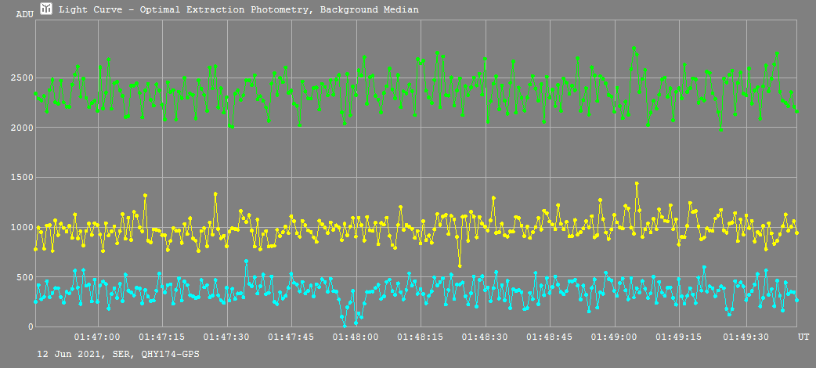Image resolution: width=816 pixels, height=368 pixels.
Task: Click the UT label at the axis end
Action: [x=803, y=337]
